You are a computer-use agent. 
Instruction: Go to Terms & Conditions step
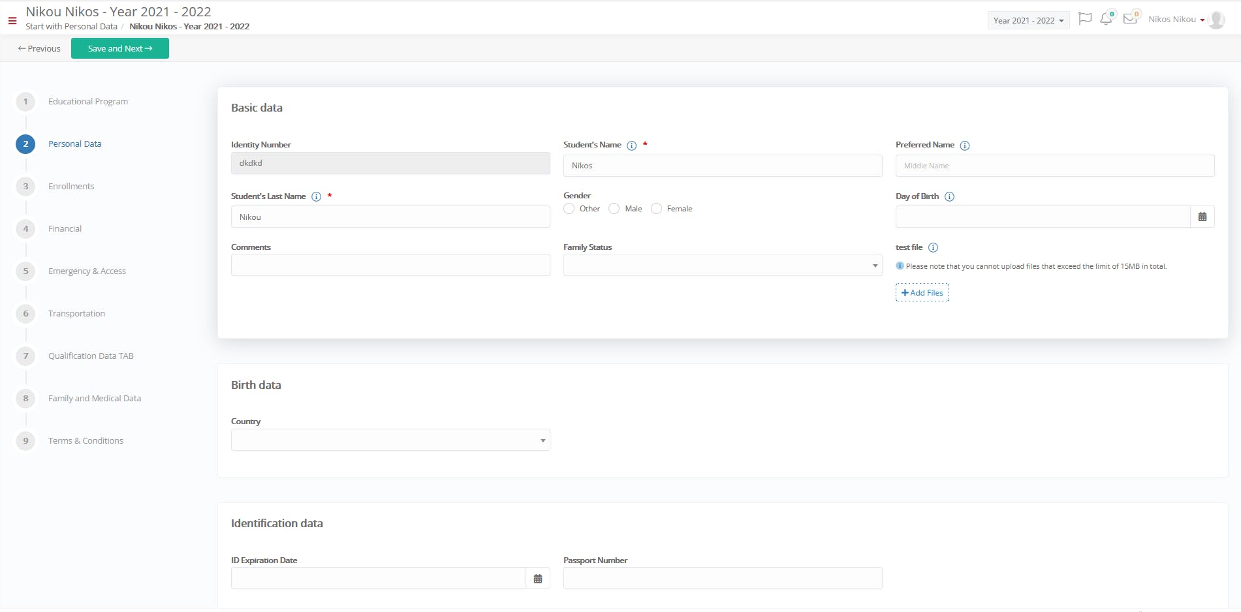tap(86, 440)
